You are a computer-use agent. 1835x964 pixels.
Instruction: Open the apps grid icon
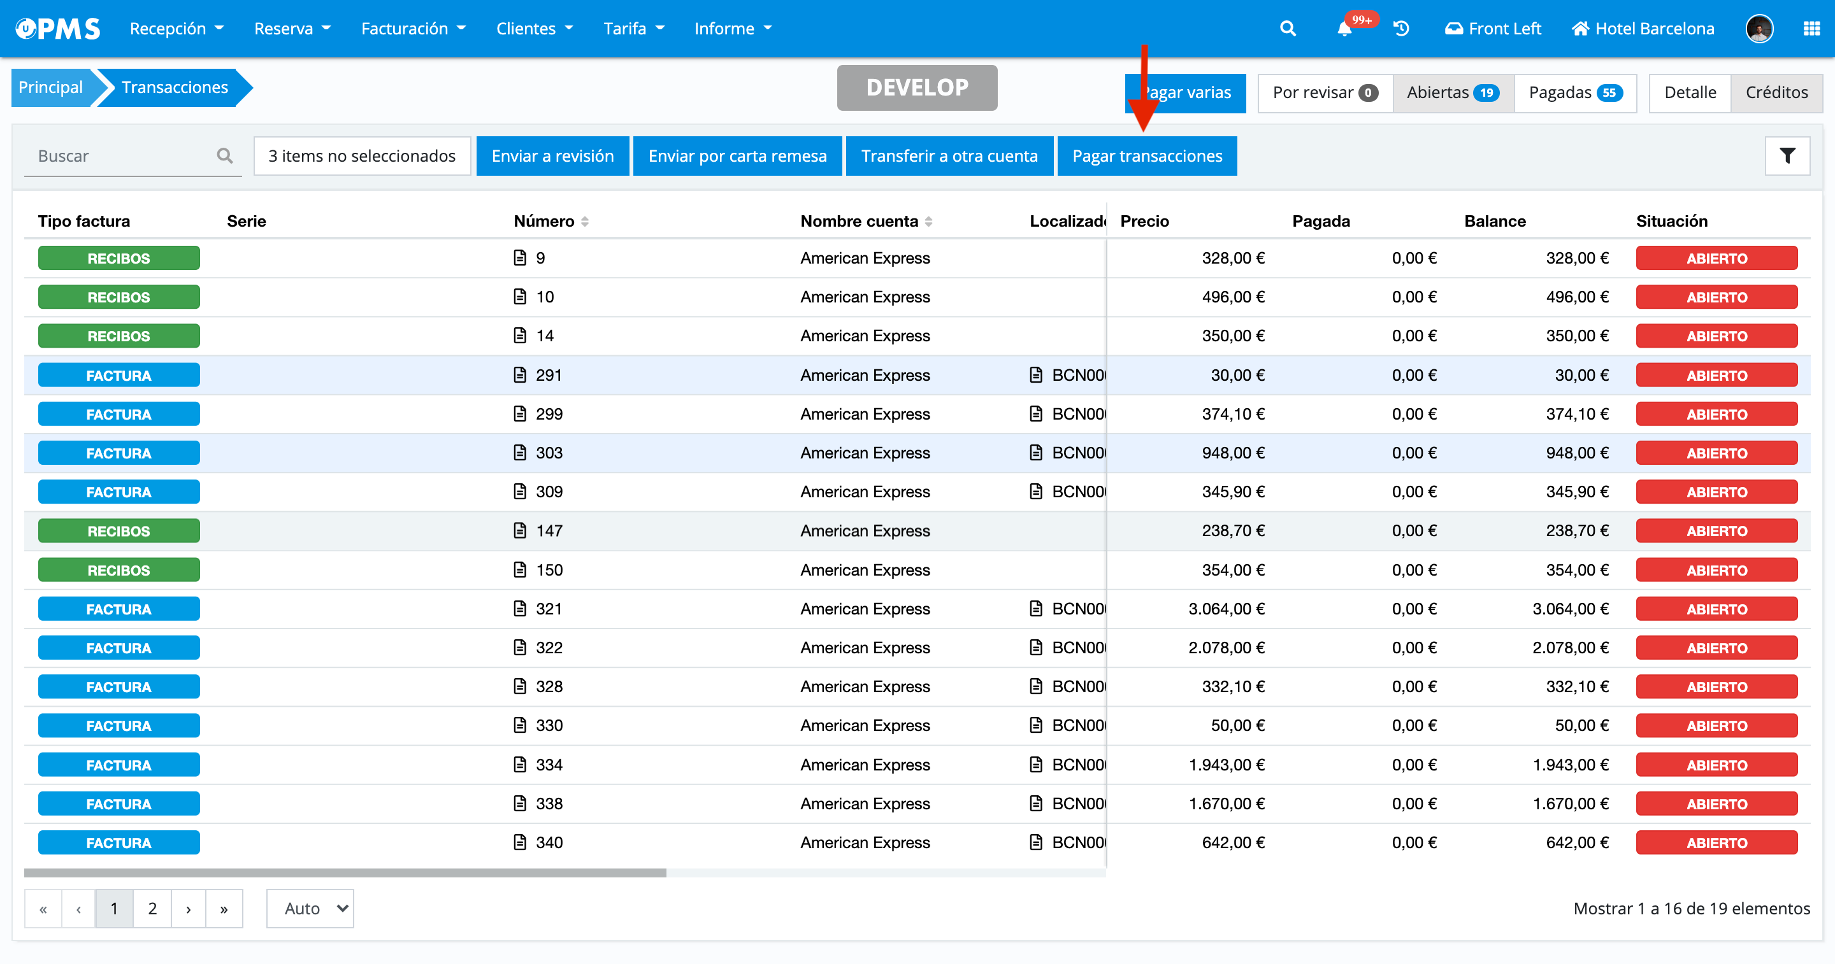coord(1811,29)
